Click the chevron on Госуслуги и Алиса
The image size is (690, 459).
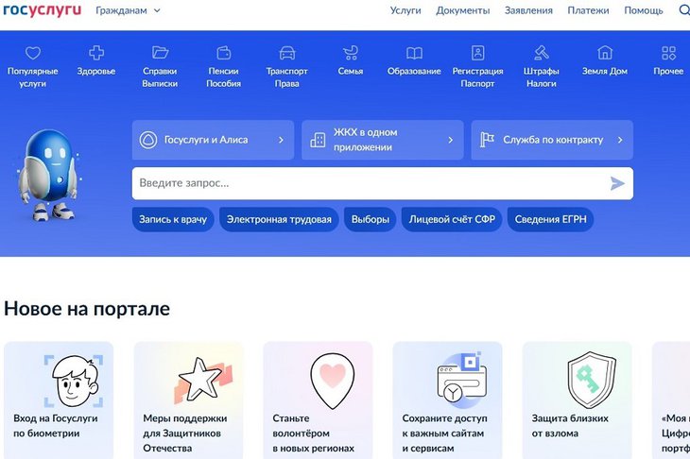(x=281, y=140)
